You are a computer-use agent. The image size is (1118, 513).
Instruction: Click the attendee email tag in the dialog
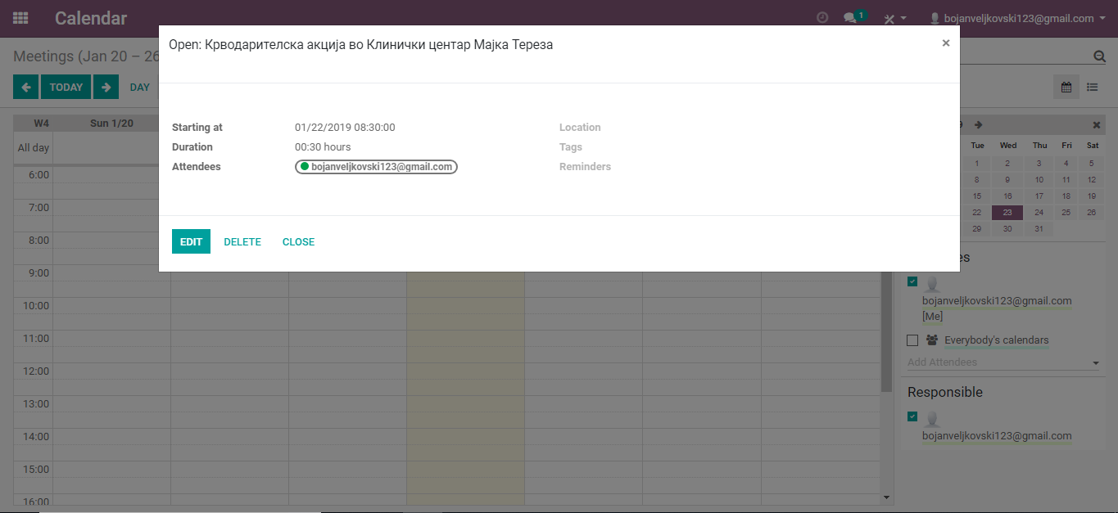click(376, 167)
